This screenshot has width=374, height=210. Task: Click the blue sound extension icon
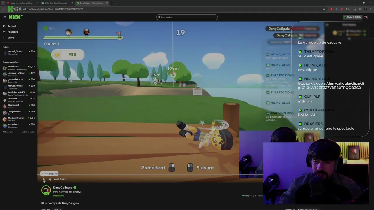(x=336, y=9)
